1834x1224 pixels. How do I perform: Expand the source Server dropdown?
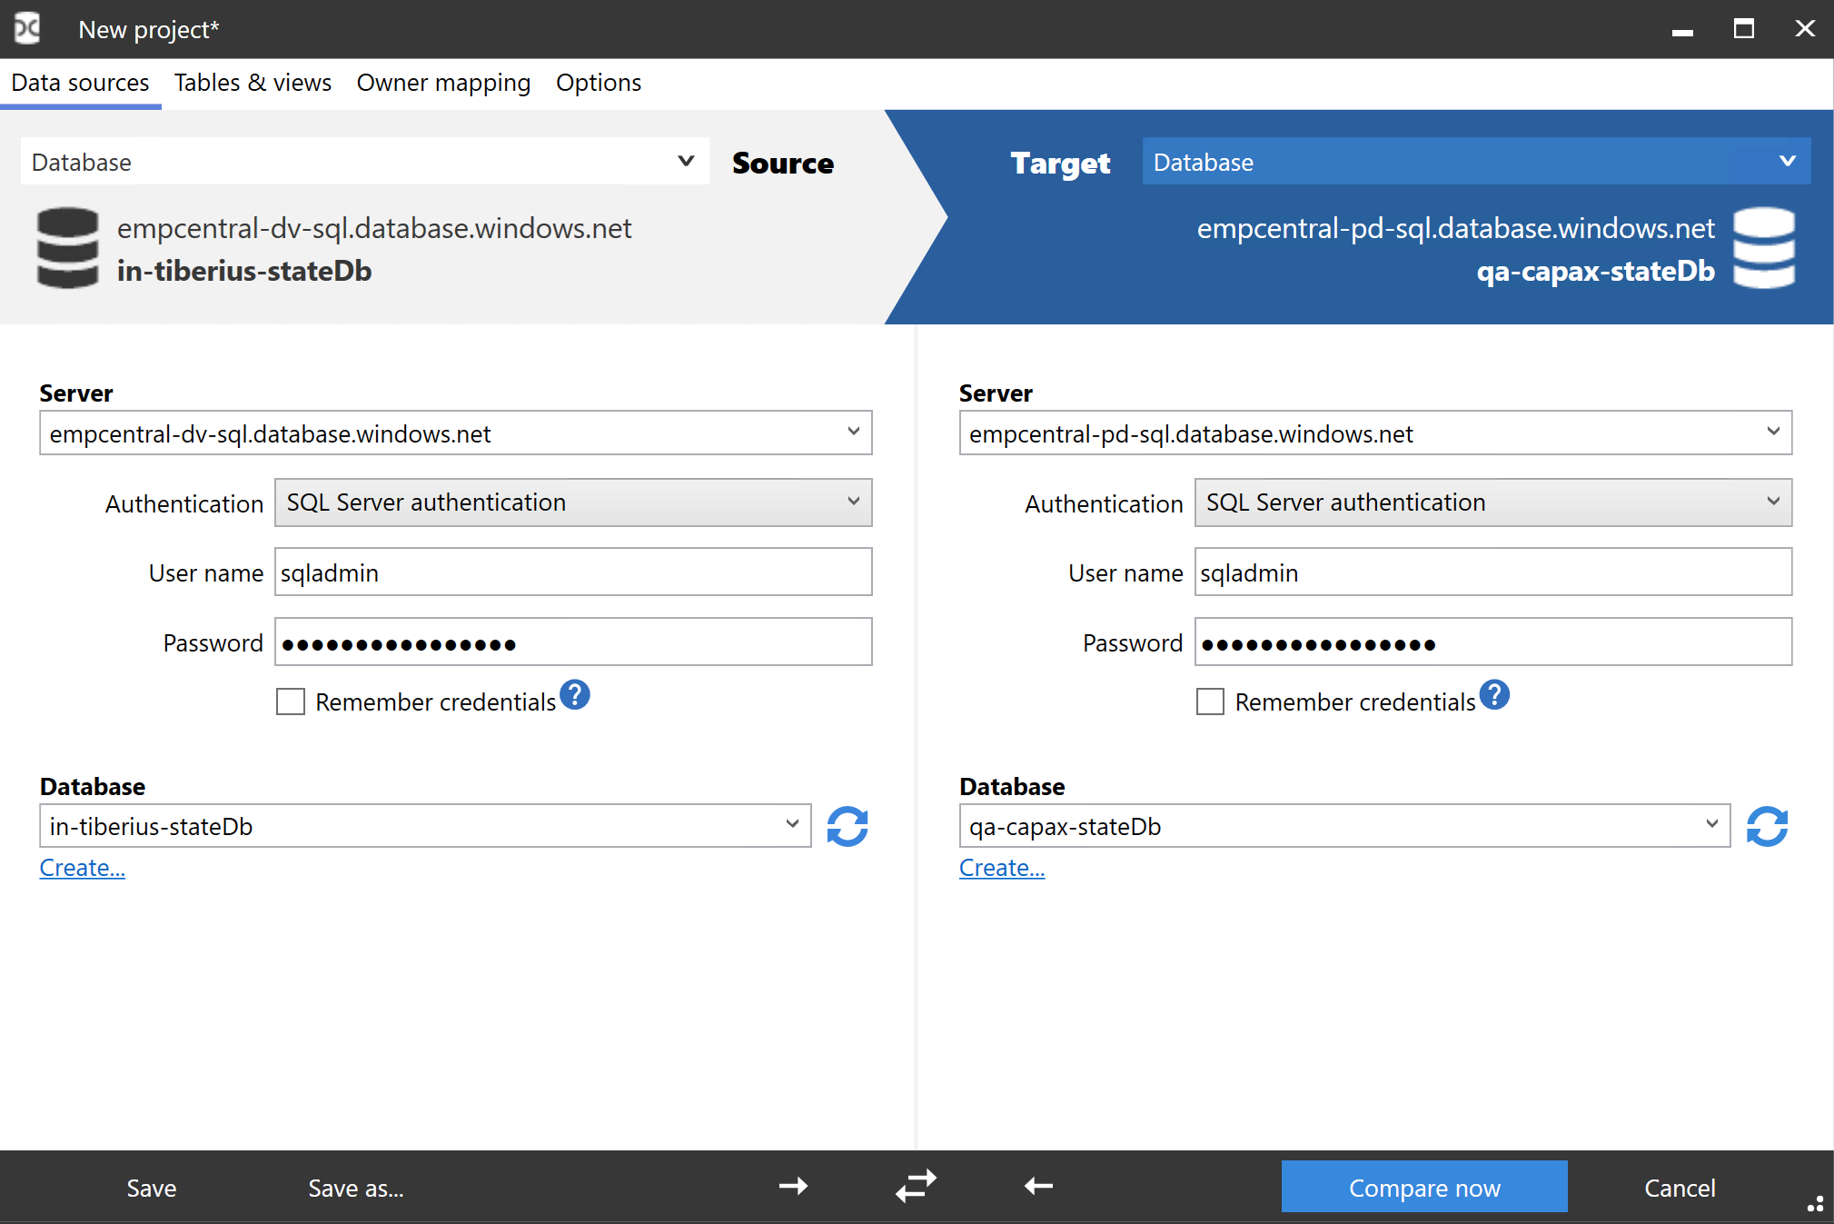[853, 433]
